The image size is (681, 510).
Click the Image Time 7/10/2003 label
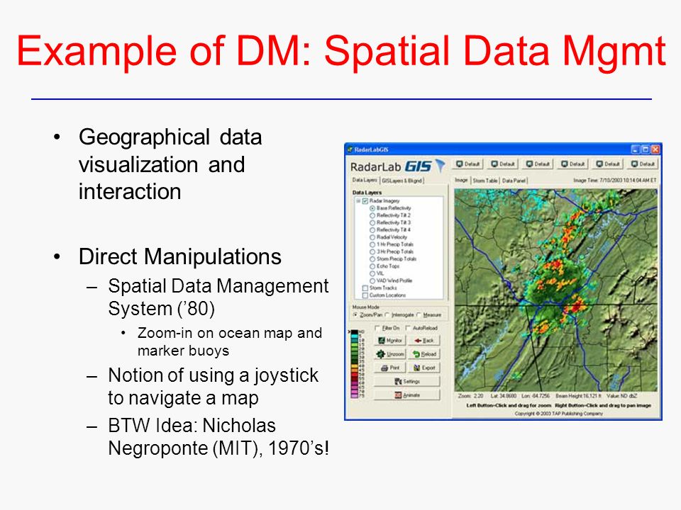(614, 180)
